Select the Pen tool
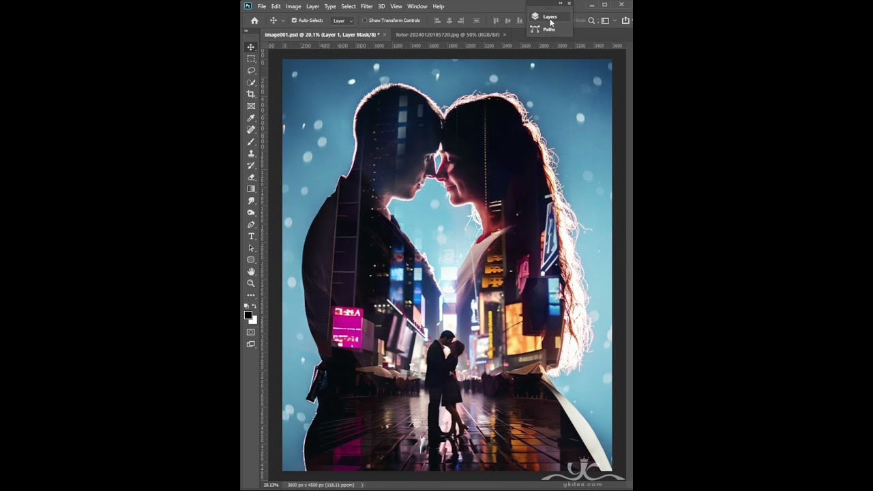This screenshot has width=873, height=491. [x=251, y=224]
